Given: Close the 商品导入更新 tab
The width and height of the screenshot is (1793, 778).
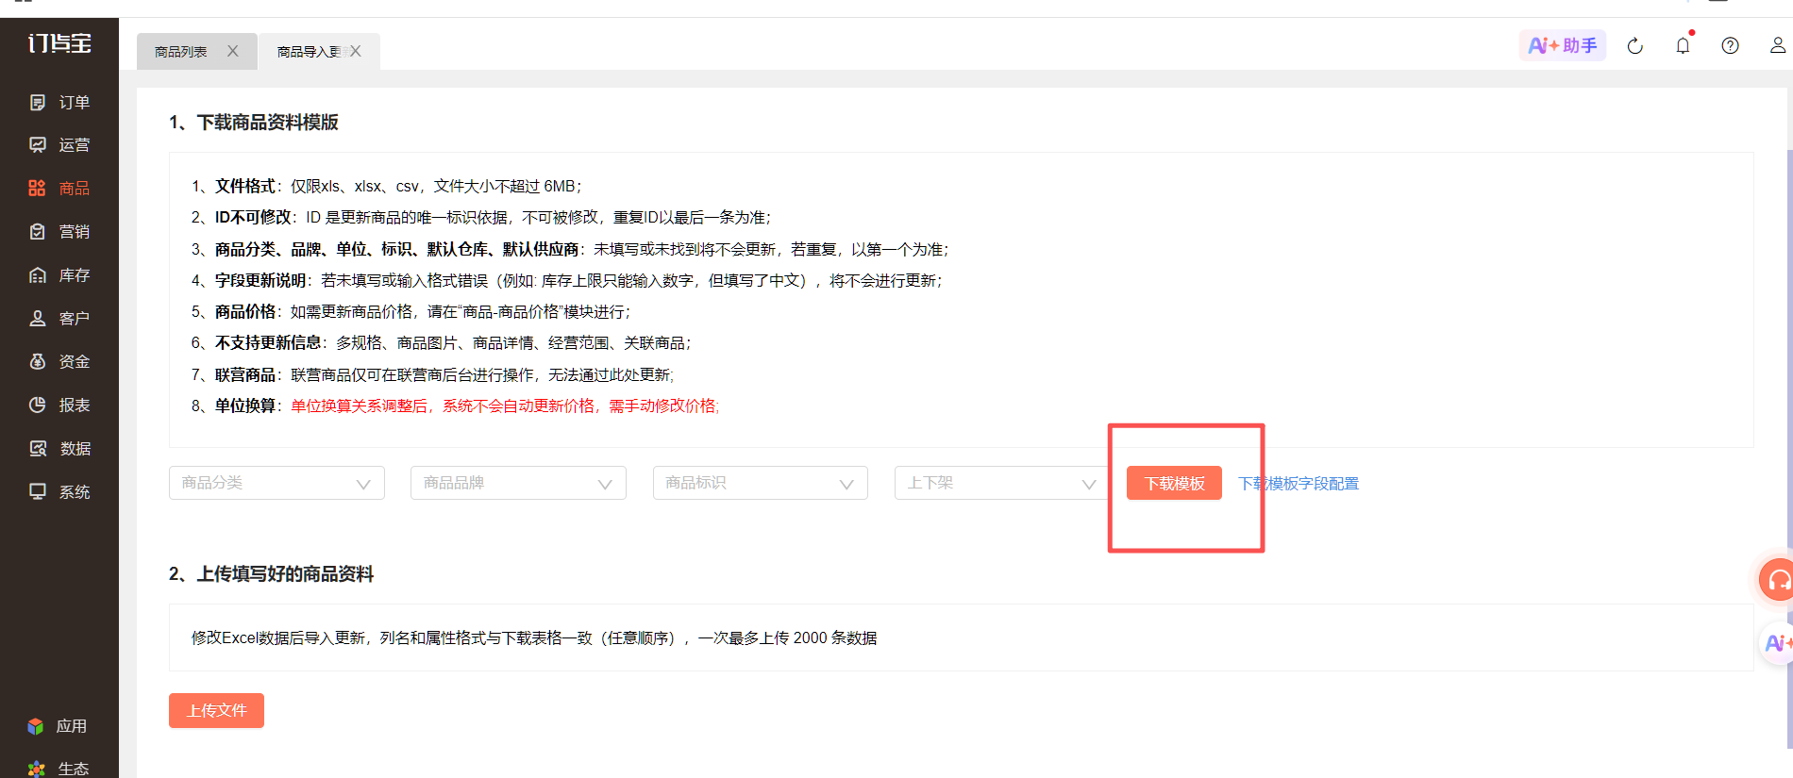Looking at the screenshot, I should pyautogui.click(x=356, y=51).
